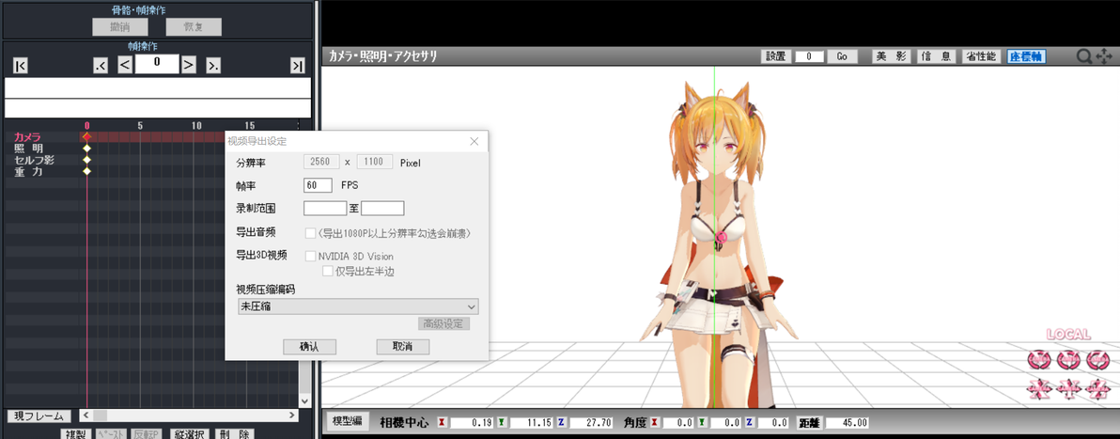Click the viewport pan arrows icon
Screen dimensions: 1120x439
(1104, 55)
